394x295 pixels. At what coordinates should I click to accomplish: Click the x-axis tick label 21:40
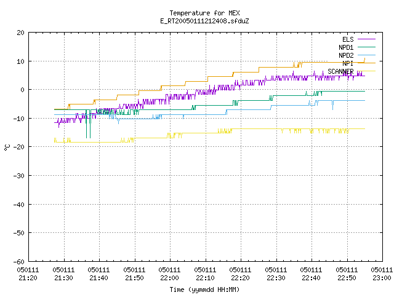(x=98, y=278)
